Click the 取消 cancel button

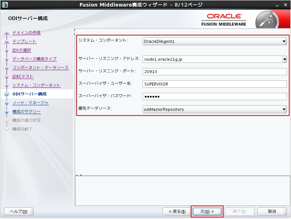click(x=272, y=211)
